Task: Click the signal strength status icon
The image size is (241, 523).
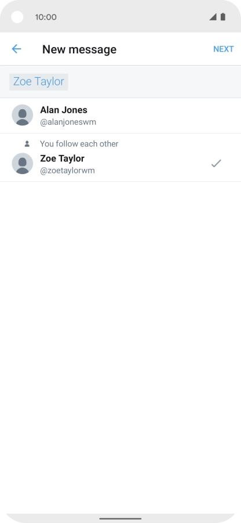Action: point(213,17)
